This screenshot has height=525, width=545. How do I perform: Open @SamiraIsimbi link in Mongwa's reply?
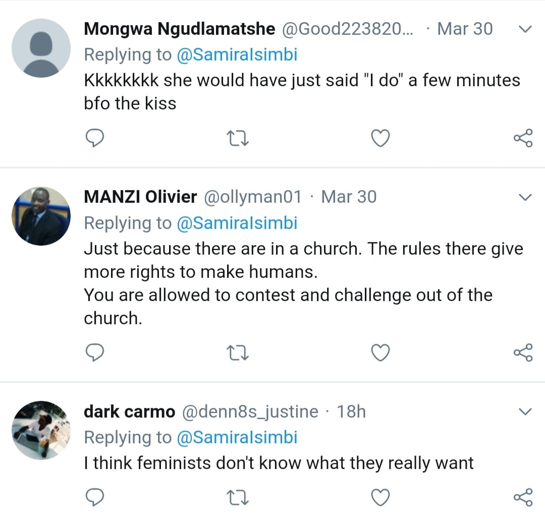pos(237,54)
